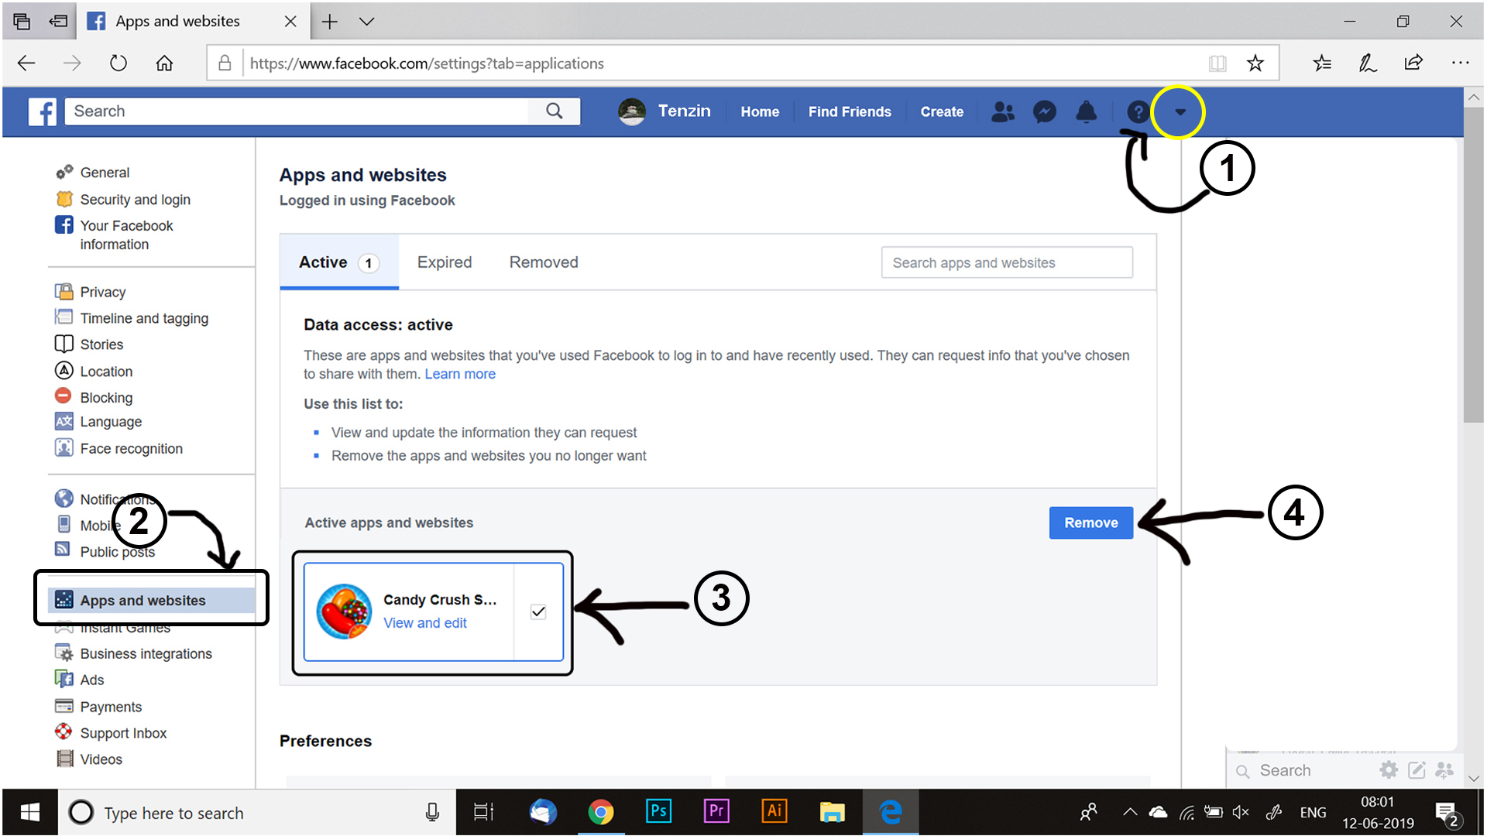
Task: Toggle the star favorites icon in the address bar
Action: 1255,63
